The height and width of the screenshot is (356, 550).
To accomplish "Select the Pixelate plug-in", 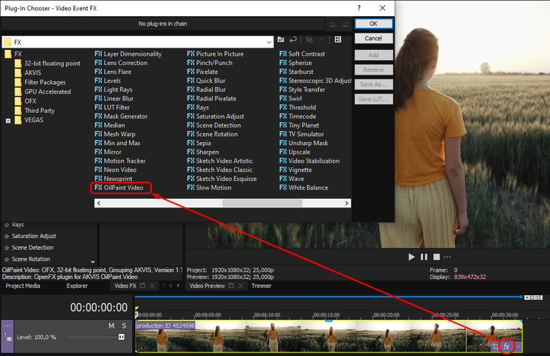I will pyautogui.click(x=202, y=72).
